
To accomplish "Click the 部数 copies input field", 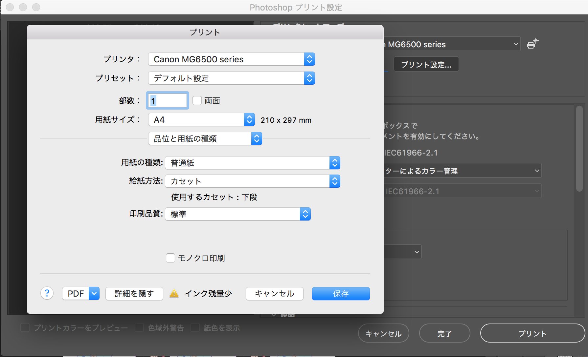I will [x=168, y=101].
